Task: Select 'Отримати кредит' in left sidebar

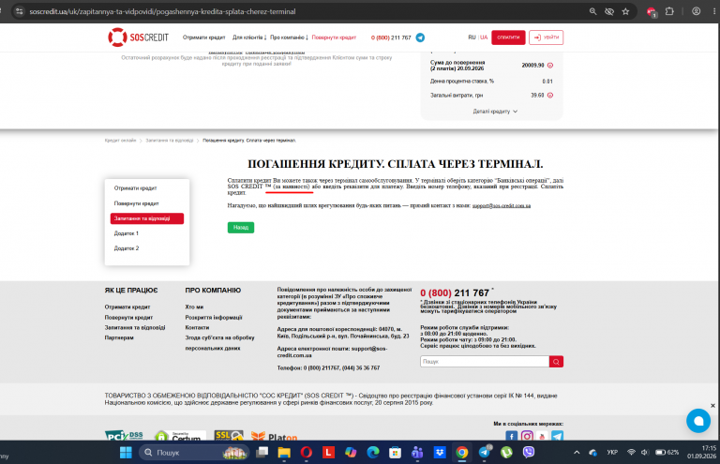Action: pyautogui.click(x=135, y=188)
